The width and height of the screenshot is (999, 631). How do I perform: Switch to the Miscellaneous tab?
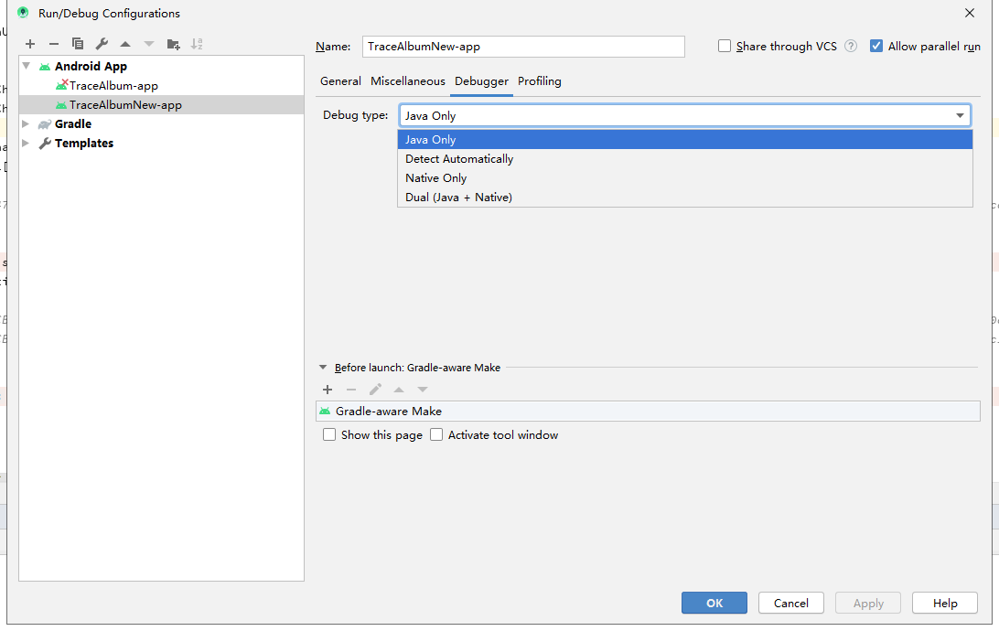click(407, 81)
